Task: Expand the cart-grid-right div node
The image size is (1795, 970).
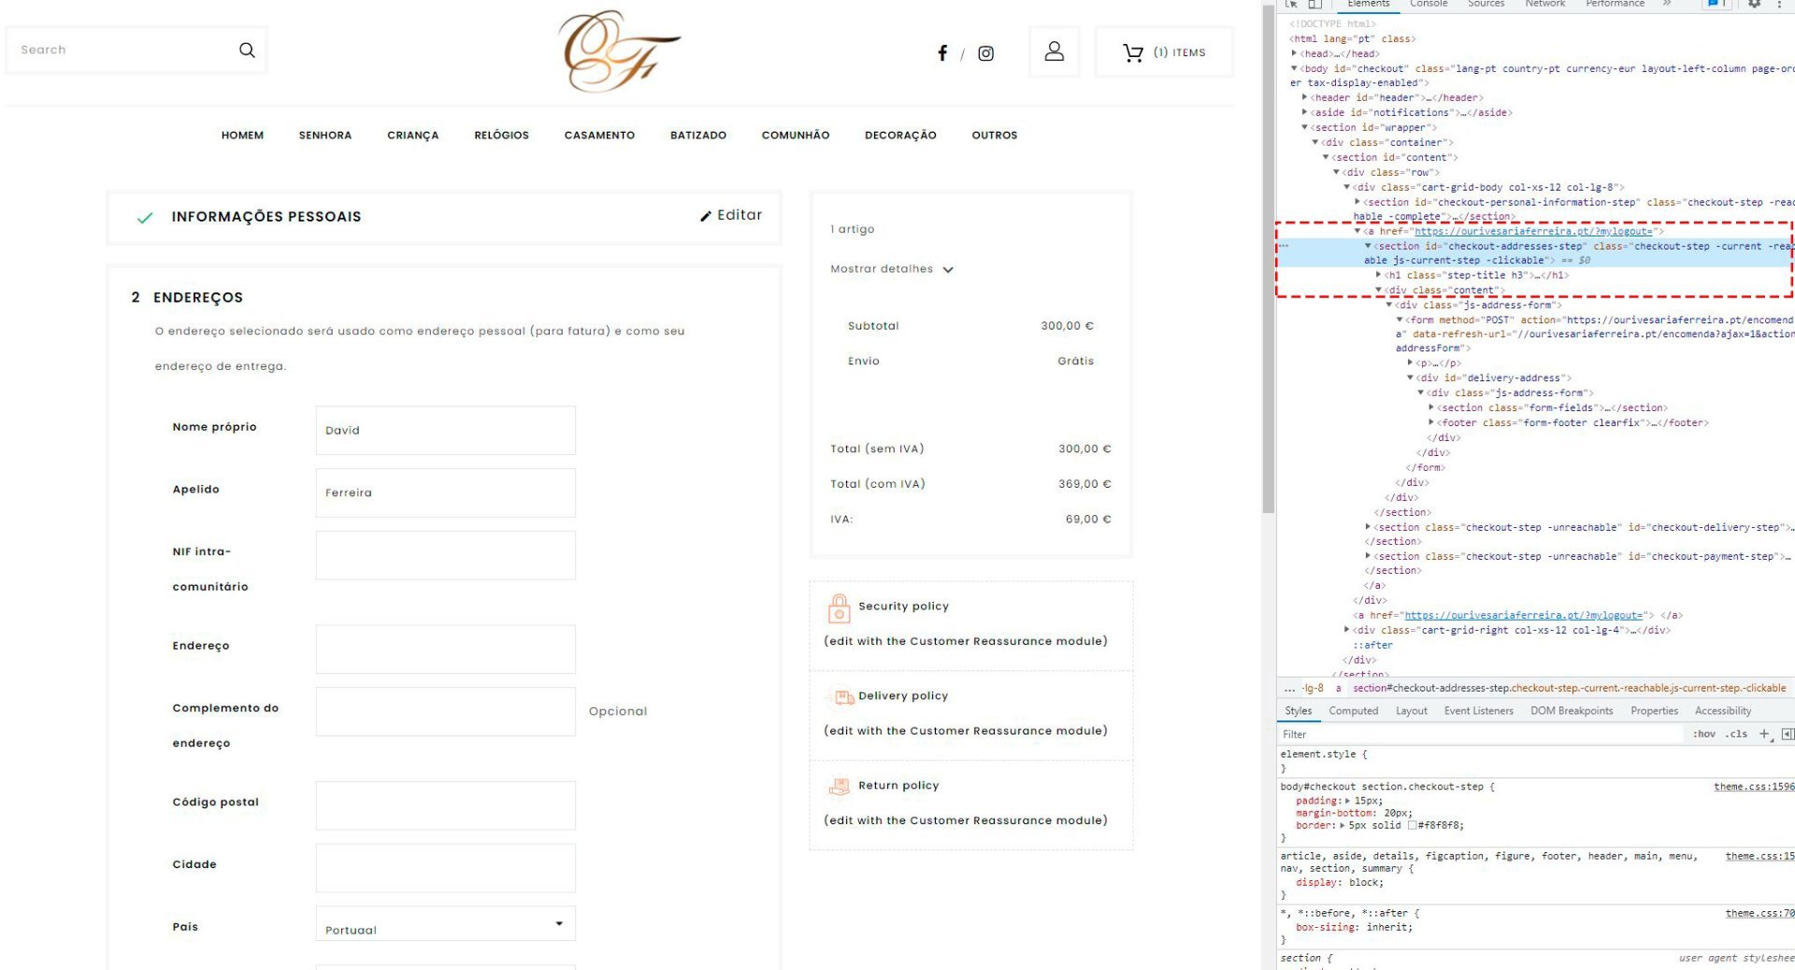Action: [x=1347, y=630]
